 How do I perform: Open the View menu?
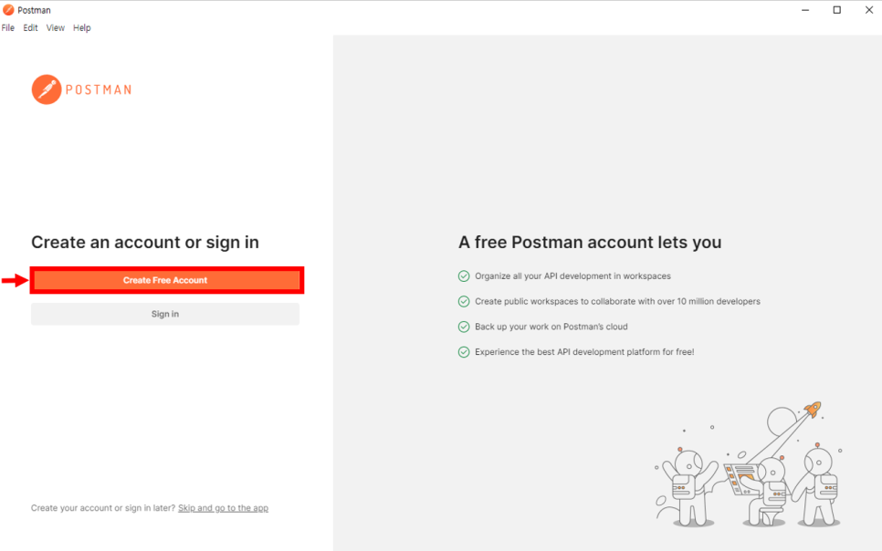pyautogui.click(x=56, y=28)
